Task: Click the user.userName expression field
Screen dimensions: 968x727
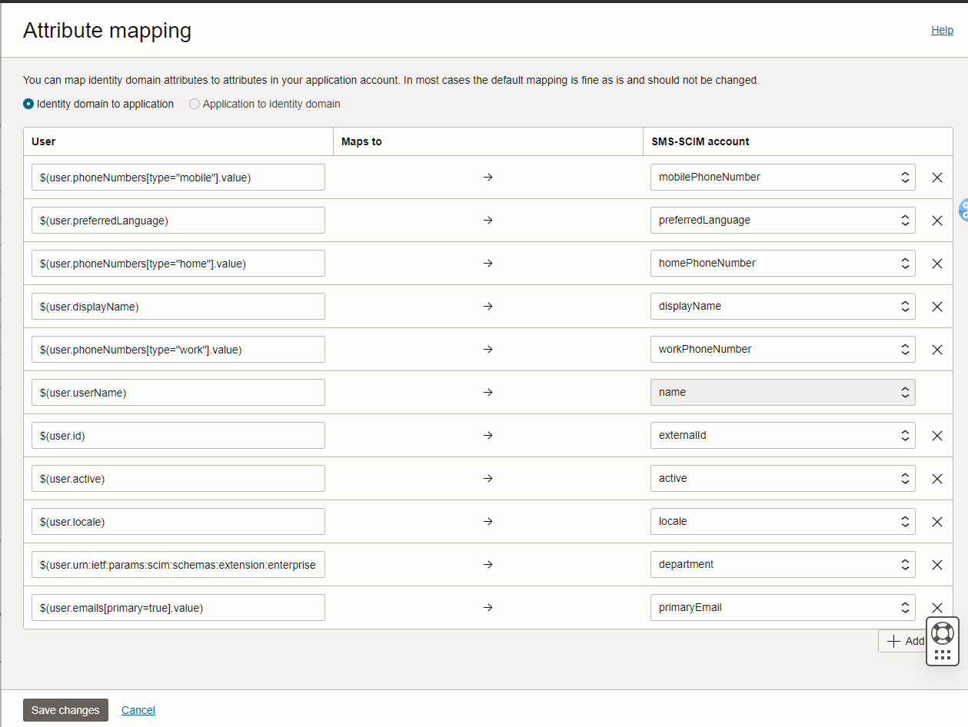Action: pyautogui.click(x=178, y=392)
